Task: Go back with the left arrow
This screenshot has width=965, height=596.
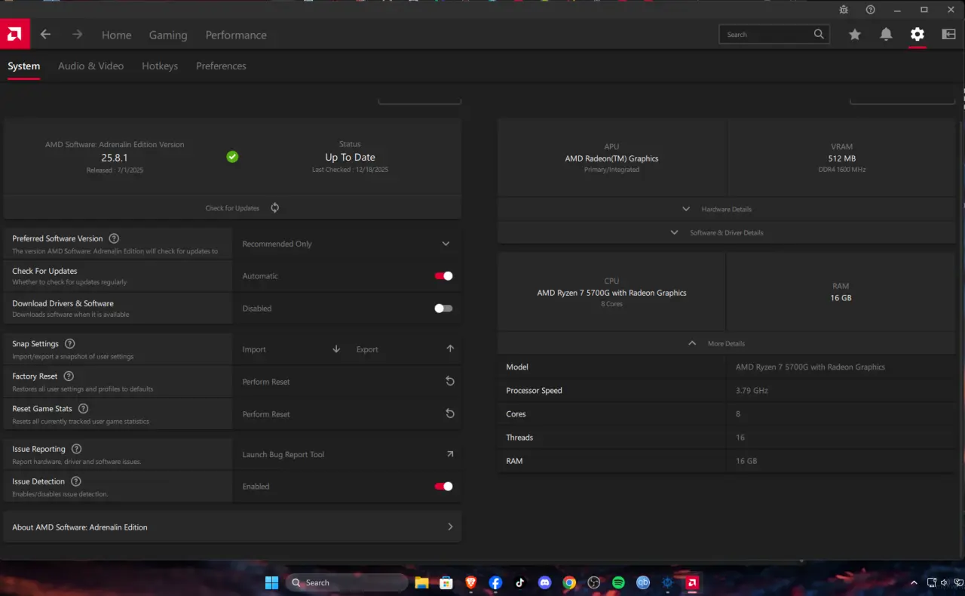Action: 45,35
